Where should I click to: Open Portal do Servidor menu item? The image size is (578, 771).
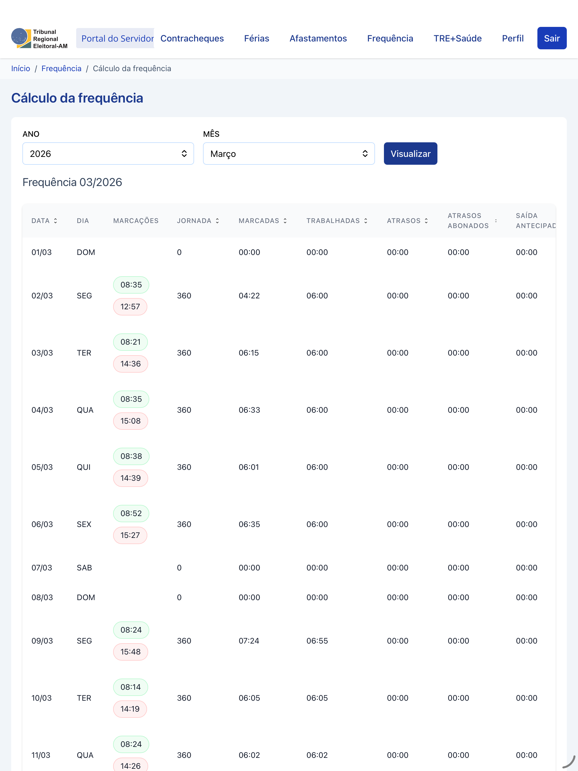click(115, 38)
